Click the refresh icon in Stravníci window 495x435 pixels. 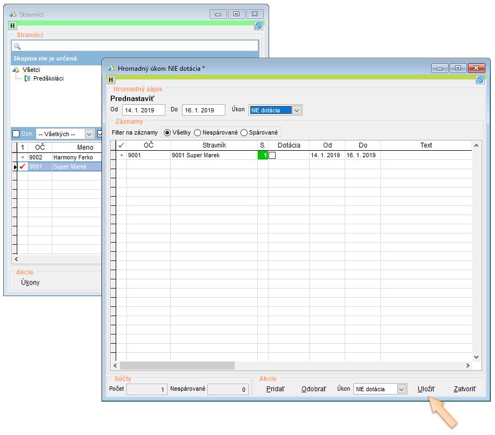[x=258, y=25]
